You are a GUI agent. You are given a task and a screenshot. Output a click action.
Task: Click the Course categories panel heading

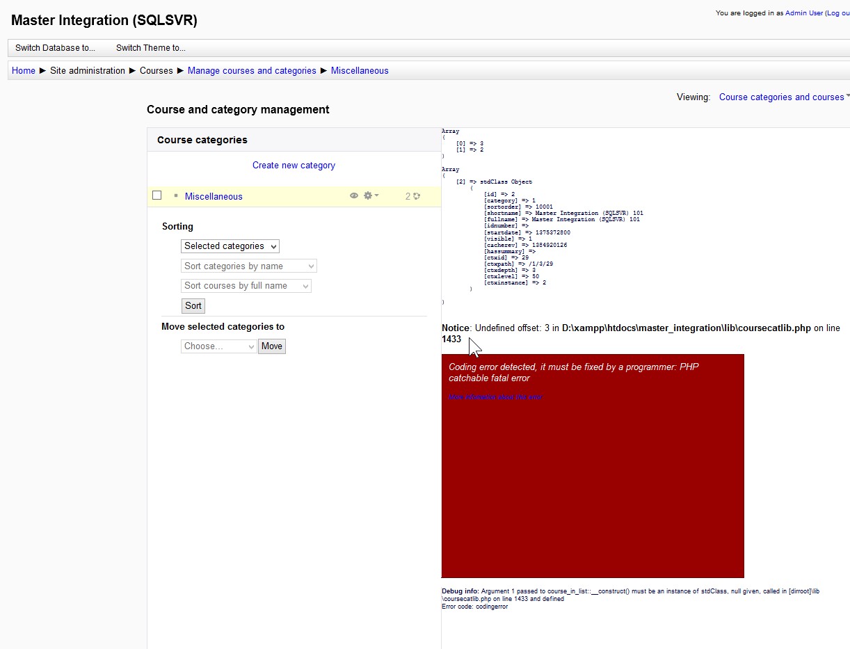(202, 140)
